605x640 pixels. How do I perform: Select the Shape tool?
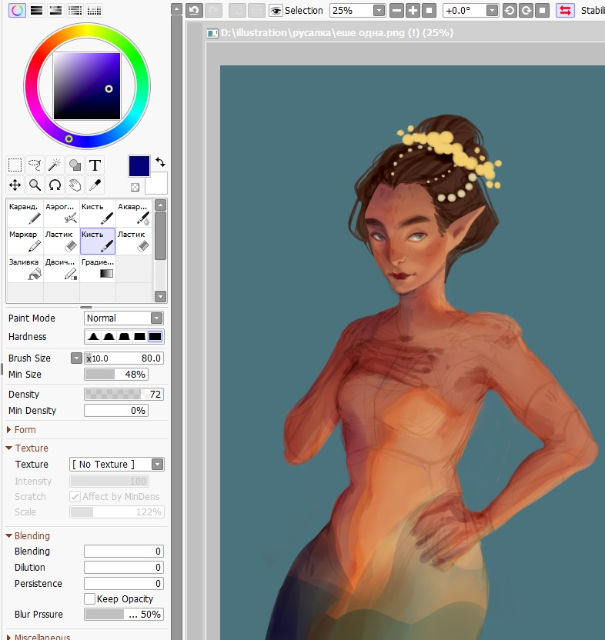(x=75, y=165)
